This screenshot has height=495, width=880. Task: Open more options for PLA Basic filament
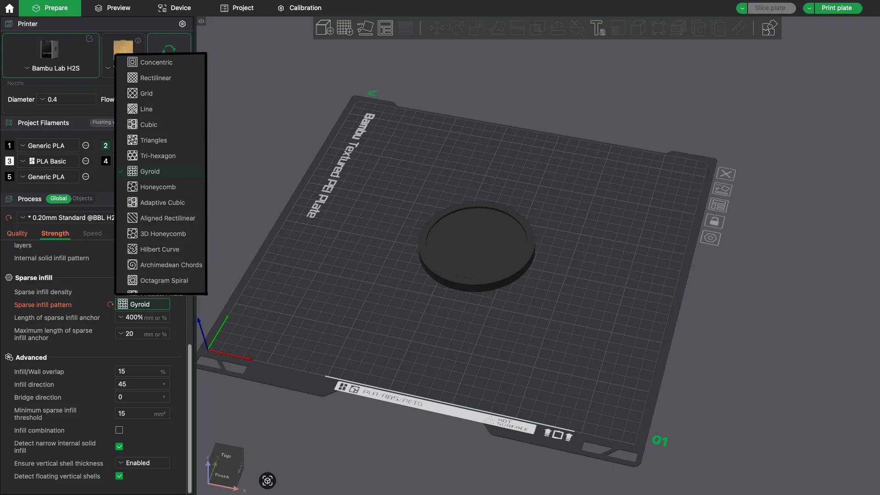click(86, 161)
